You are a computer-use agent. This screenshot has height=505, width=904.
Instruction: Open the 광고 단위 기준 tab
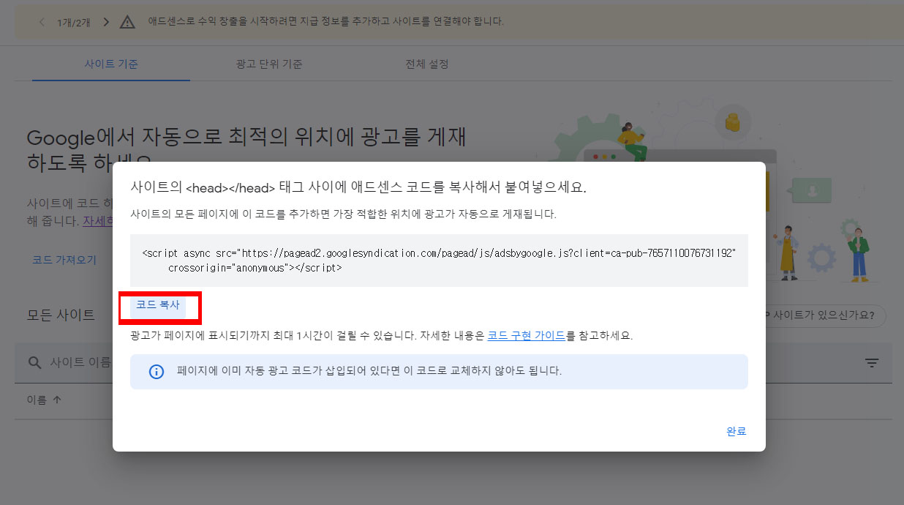tap(269, 64)
